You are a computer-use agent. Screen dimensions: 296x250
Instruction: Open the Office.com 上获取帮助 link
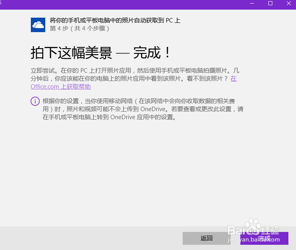(60, 87)
